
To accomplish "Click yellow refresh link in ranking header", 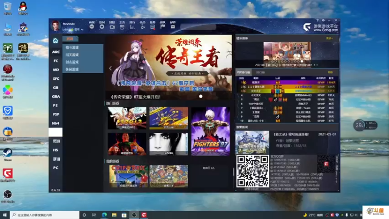I will point(330,72).
